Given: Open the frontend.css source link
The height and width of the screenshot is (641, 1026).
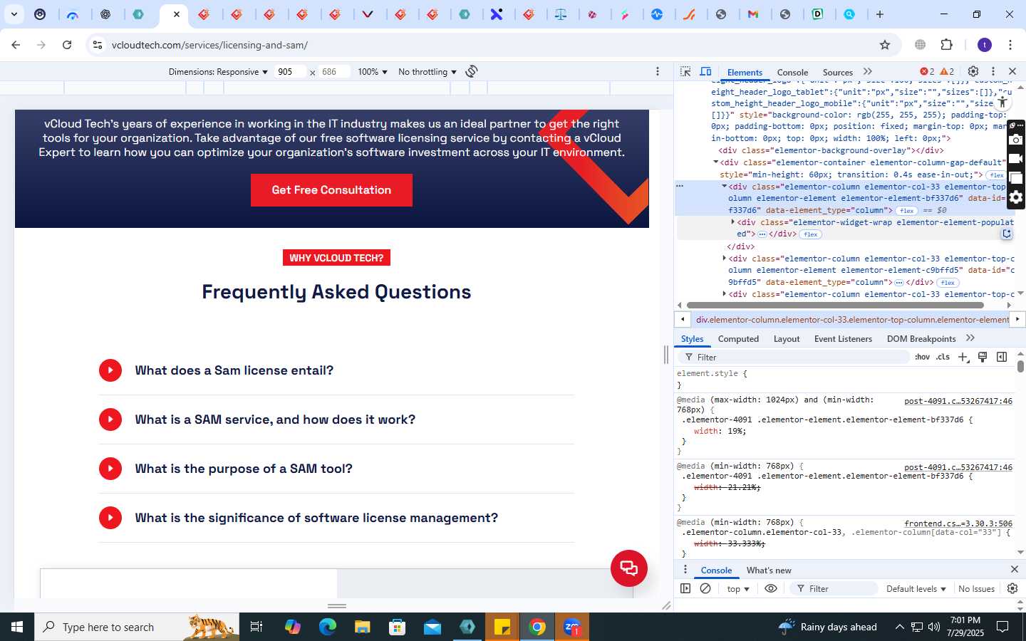Looking at the screenshot, I should tap(958, 523).
